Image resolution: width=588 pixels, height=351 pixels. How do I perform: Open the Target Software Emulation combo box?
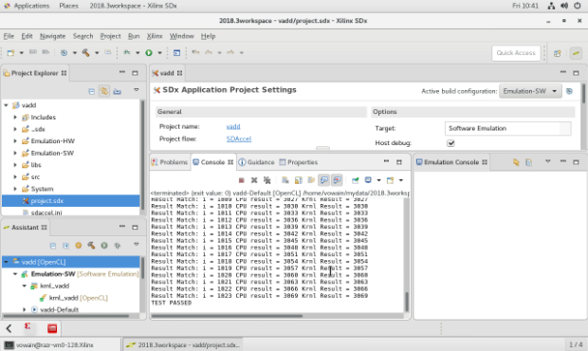coord(508,128)
